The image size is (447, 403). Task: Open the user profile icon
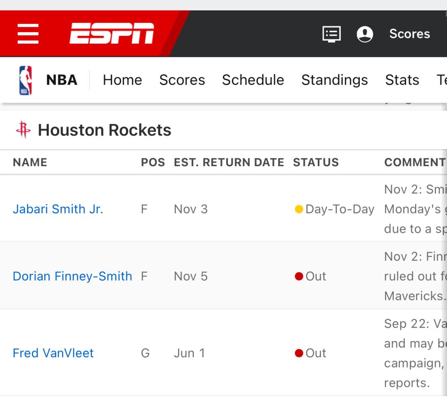click(365, 34)
